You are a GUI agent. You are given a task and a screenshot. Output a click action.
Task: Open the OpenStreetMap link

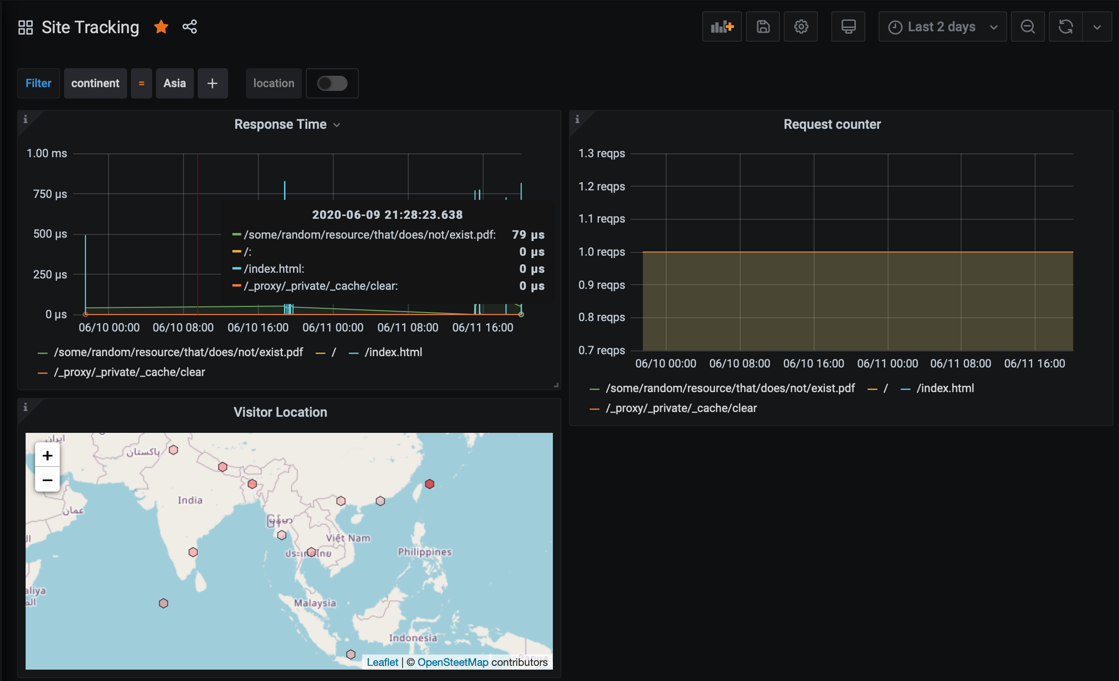[452, 662]
